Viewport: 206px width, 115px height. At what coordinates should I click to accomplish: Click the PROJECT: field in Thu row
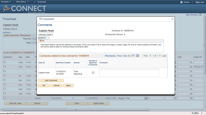point(198,67)
